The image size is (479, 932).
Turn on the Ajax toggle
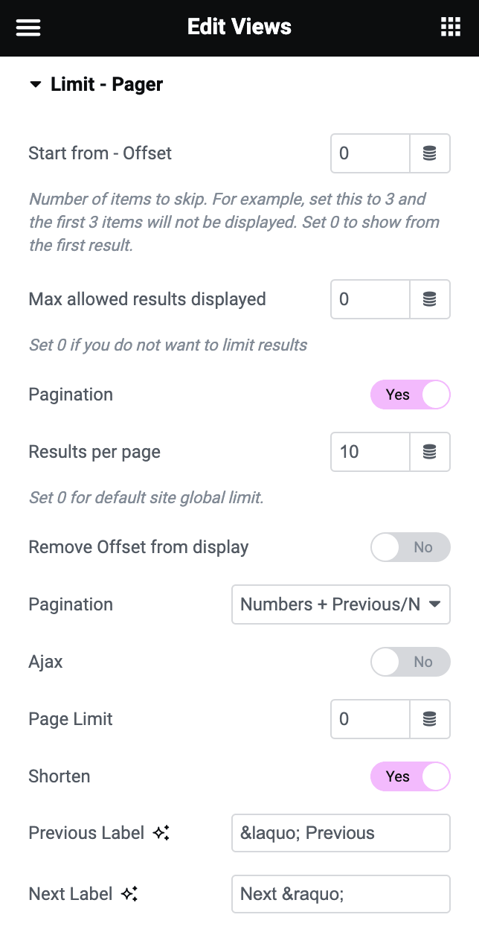pos(411,662)
